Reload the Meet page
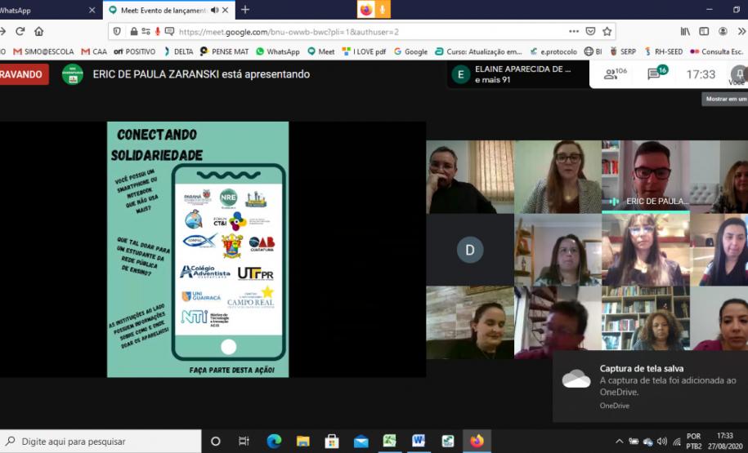Screen dimensions: 748x453 point(20,32)
